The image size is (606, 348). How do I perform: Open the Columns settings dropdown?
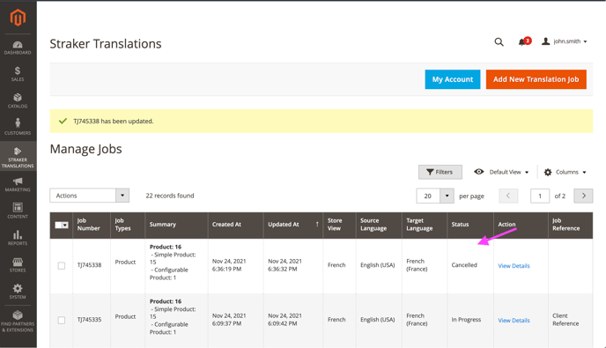(565, 172)
